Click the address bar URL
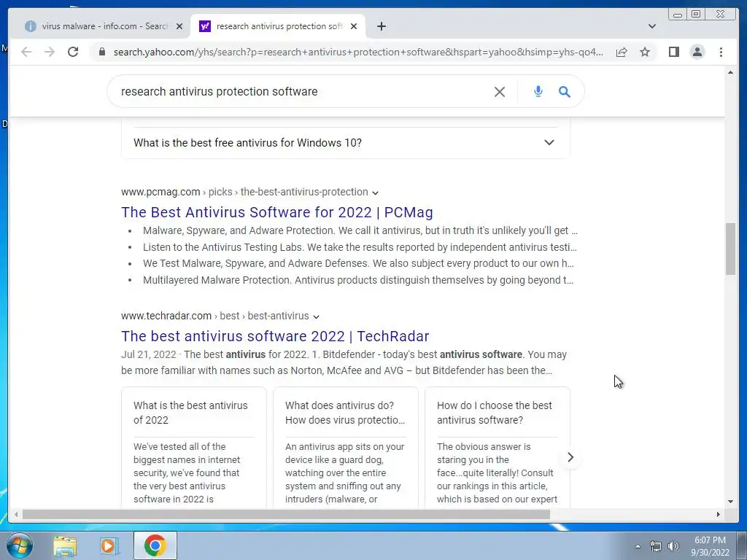The image size is (747, 560). [x=358, y=52]
